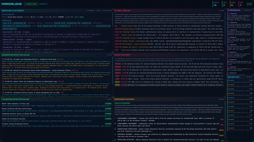This screenshot has height=142, width=254.
Task: Click the LOOP button with checkmark in header
Action: [x=31, y=4]
